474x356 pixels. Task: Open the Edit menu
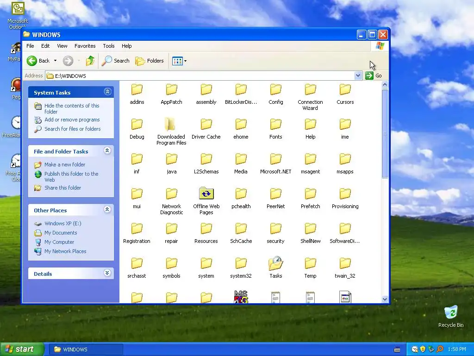(45, 46)
